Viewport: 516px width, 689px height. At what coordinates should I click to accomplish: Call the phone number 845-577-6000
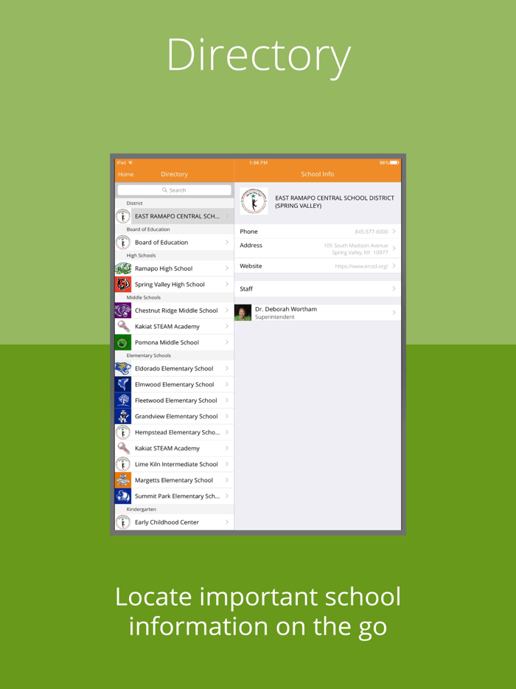372,232
